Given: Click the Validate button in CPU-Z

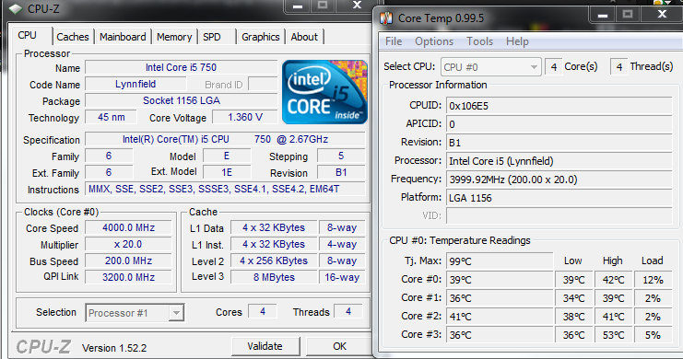Looking at the screenshot, I should click(265, 346).
